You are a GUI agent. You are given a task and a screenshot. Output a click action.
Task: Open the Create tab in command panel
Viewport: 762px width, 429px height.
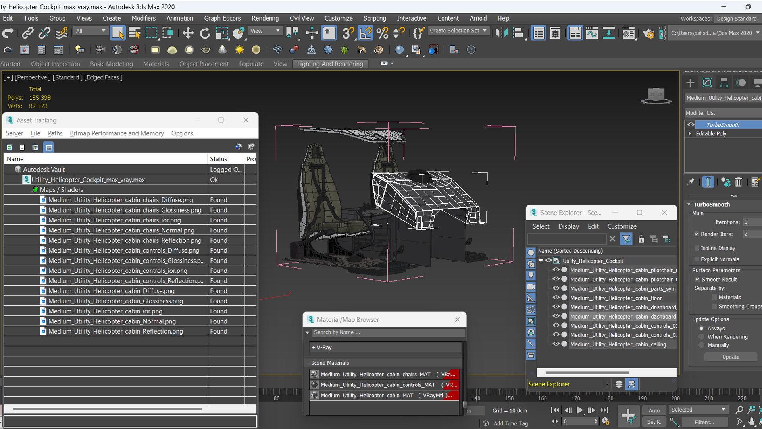click(690, 83)
